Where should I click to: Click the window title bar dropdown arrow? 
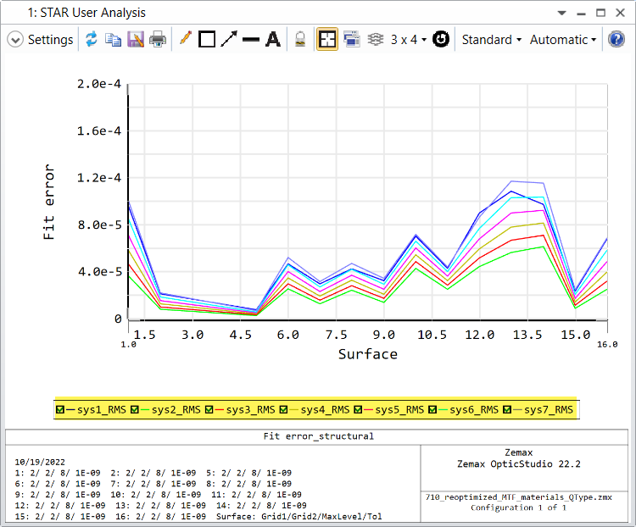[x=561, y=13]
